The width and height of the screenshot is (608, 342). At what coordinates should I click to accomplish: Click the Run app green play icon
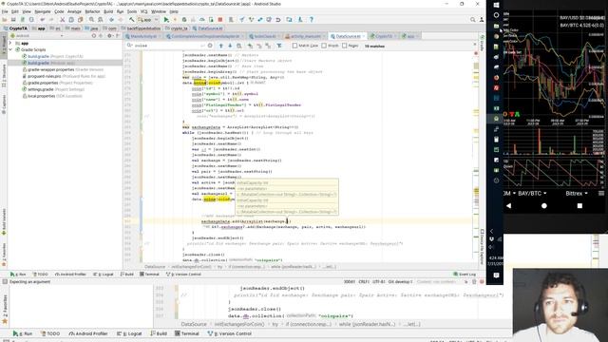point(166,19)
